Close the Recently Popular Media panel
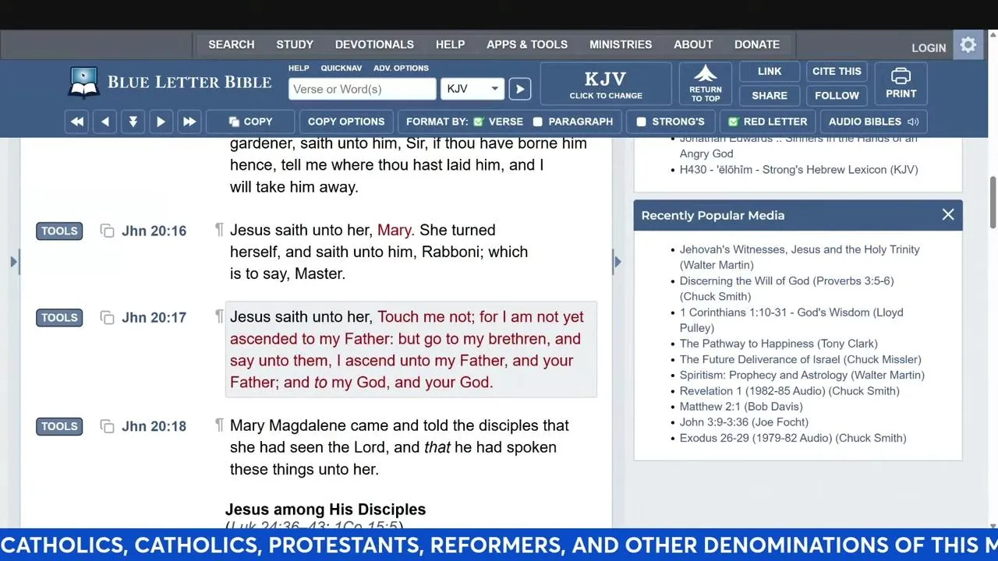 948,215
